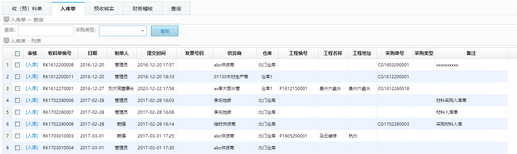Check the box for RK1703010003
The image size is (517, 154).
[18, 136]
